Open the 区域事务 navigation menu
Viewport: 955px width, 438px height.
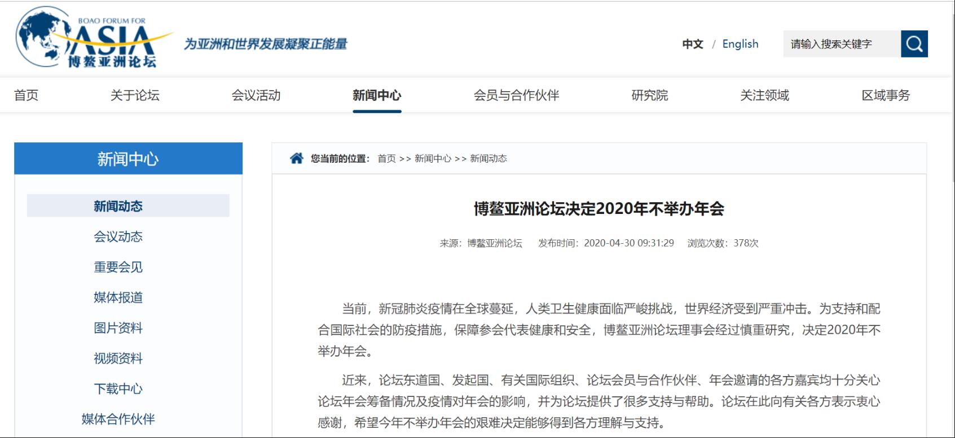tap(886, 95)
